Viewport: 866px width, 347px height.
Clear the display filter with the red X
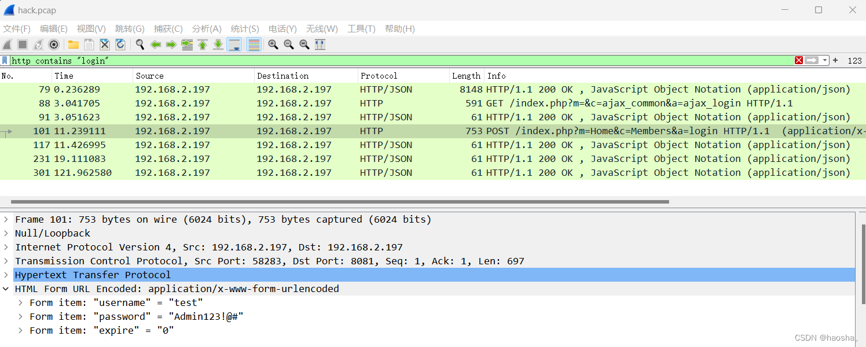pyautogui.click(x=799, y=60)
